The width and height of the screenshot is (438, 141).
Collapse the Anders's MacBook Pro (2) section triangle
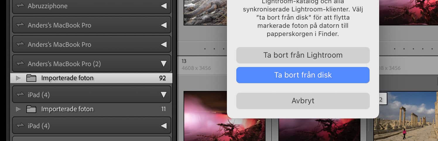(164, 64)
